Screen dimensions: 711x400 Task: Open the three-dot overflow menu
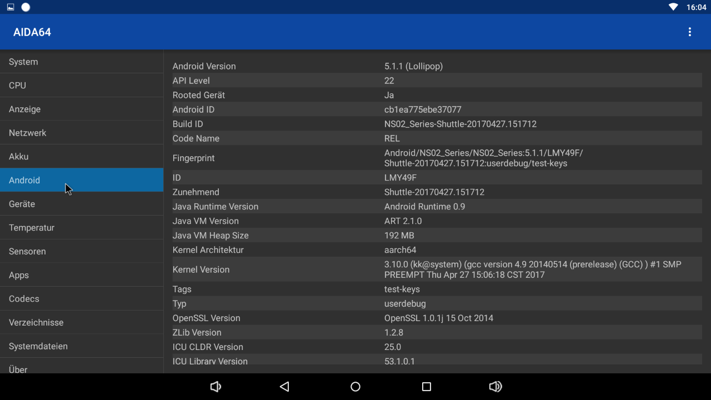click(x=689, y=32)
